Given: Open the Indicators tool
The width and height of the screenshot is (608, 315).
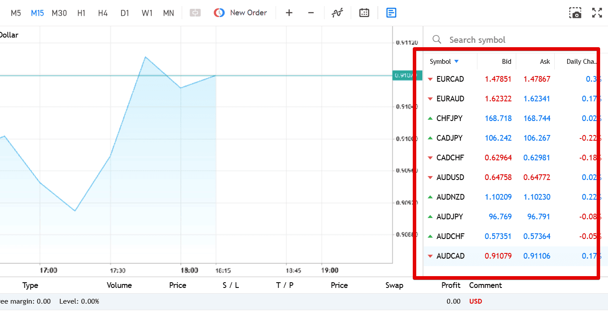Looking at the screenshot, I should (337, 13).
